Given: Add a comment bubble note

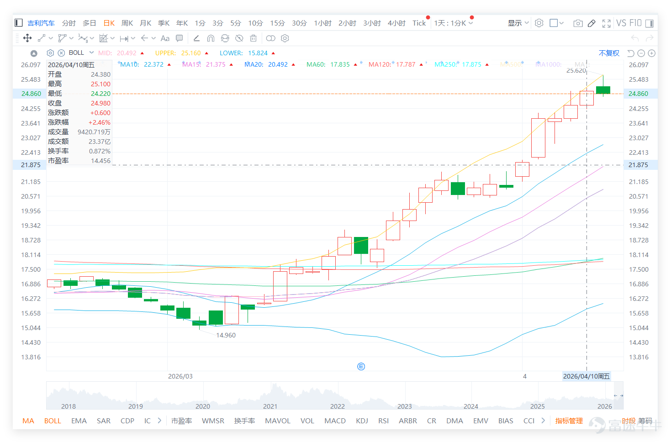Looking at the screenshot, I should coord(180,38).
